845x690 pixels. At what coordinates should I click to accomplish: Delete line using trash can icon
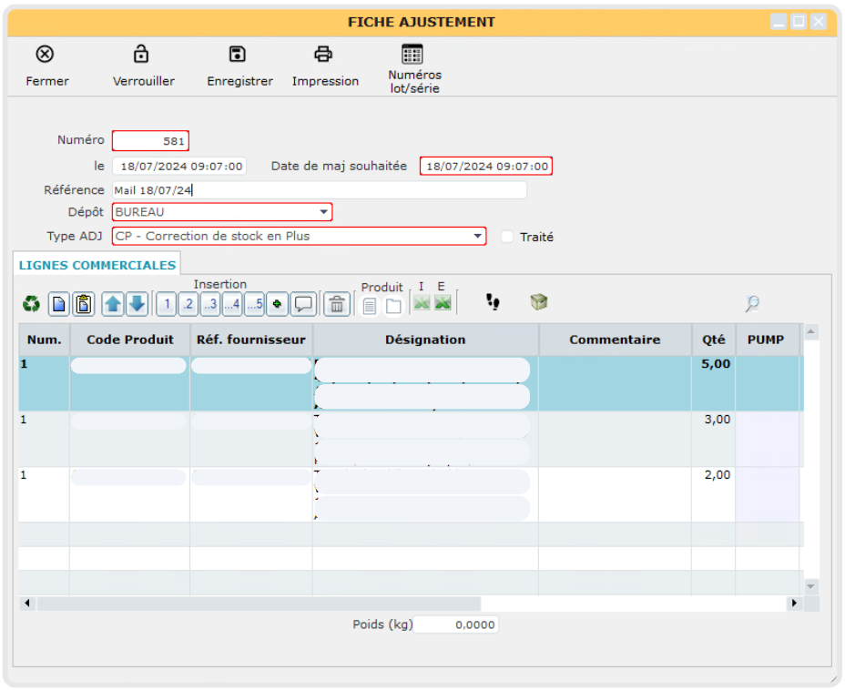[x=337, y=304]
